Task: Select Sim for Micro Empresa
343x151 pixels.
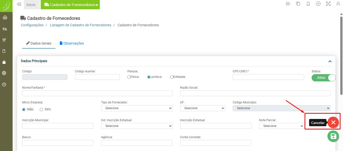Action: click(41, 109)
